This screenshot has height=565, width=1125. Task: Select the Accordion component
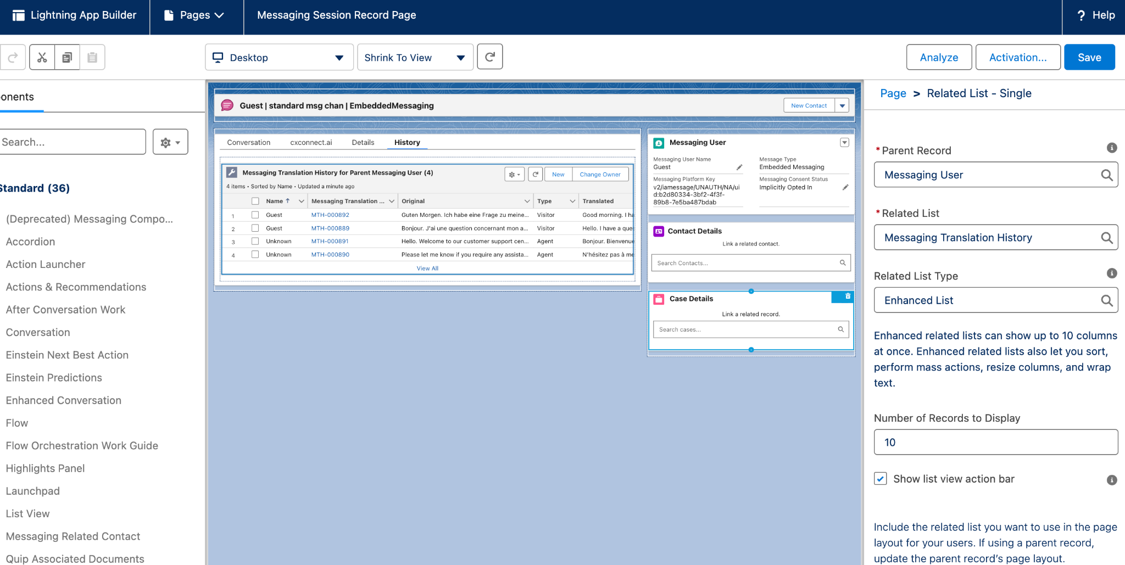coord(30,242)
